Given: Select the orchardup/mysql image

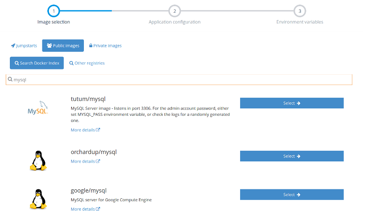Looking at the screenshot, I should coord(291,156).
